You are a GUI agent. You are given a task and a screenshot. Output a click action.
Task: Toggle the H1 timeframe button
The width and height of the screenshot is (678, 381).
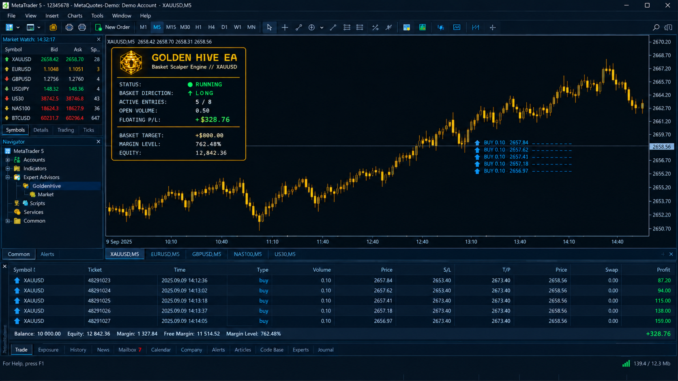[198, 28]
